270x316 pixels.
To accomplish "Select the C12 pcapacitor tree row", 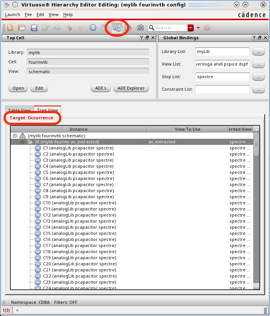I will point(79,215).
